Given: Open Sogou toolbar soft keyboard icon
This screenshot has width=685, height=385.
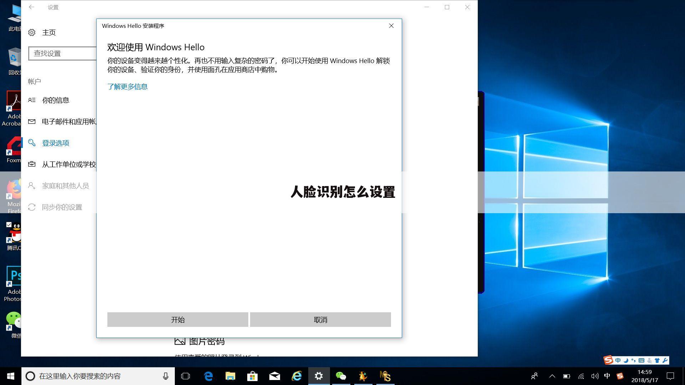Looking at the screenshot, I should coord(641,360).
